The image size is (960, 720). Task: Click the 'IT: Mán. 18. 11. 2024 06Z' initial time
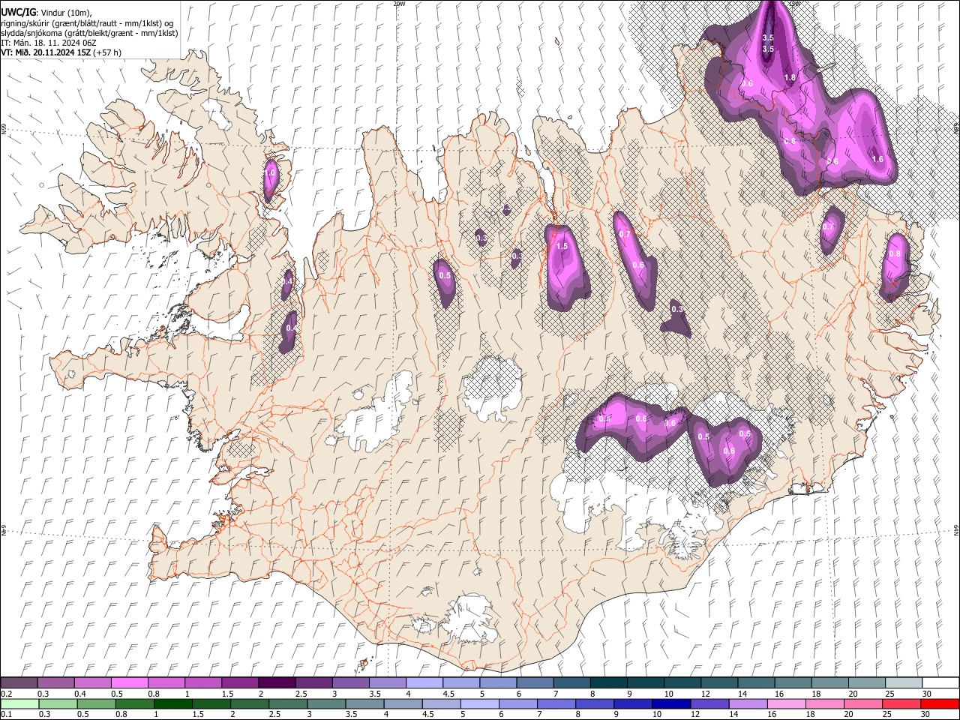tap(49, 43)
